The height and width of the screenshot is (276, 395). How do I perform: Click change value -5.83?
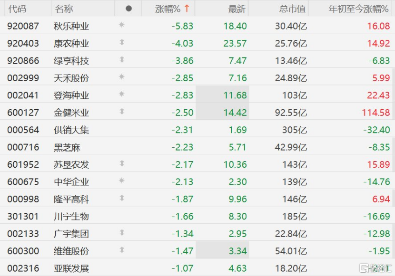pos(182,26)
